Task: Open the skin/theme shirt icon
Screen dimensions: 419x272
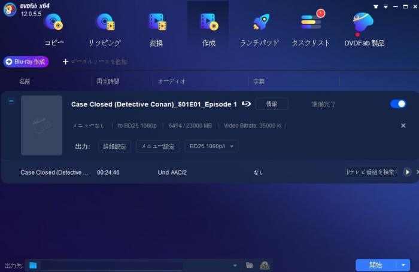Action: click(x=376, y=7)
